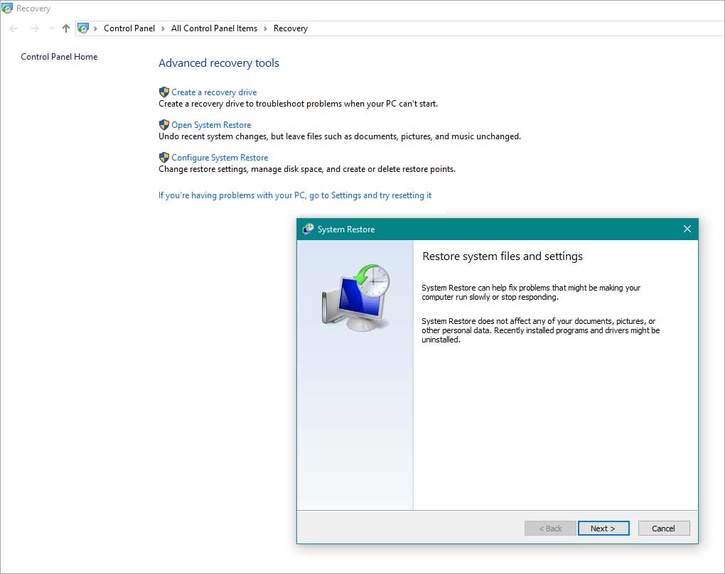
Task: Go forward using the Forward arrow
Action: 34,28
